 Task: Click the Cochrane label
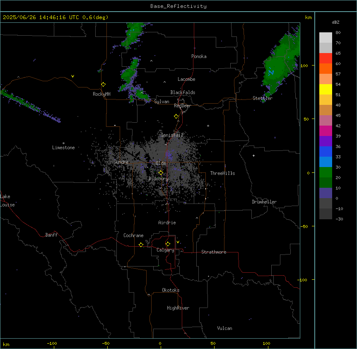tap(133, 235)
